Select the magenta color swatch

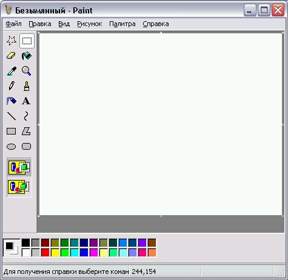(94, 253)
